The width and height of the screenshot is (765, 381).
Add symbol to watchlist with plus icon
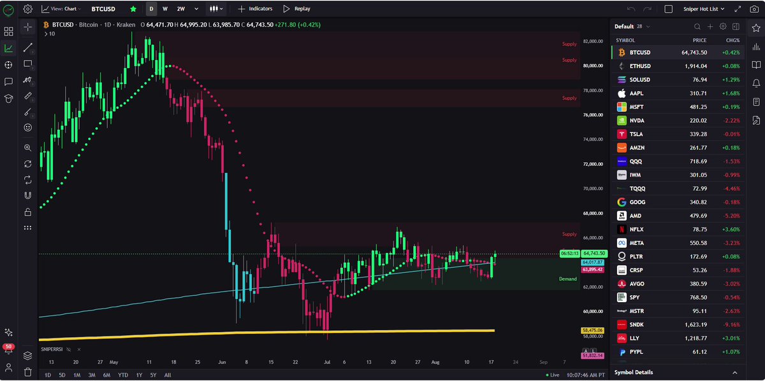[710, 27]
